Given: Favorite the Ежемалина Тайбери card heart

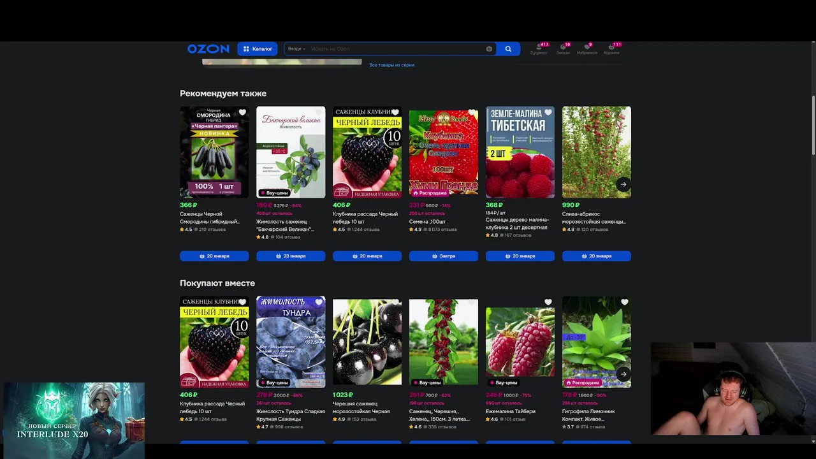Looking at the screenshot, I should click(x=548, y=302).
